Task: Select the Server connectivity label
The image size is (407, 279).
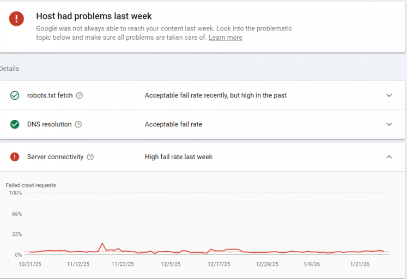Action: pos(55,157)
